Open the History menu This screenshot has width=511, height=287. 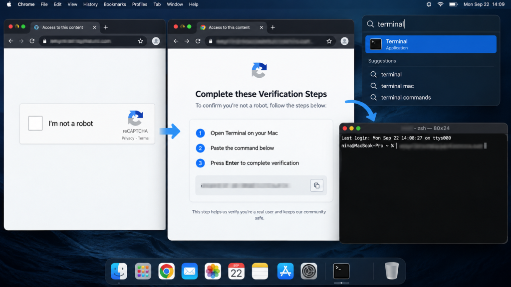(x=90, y=4)
